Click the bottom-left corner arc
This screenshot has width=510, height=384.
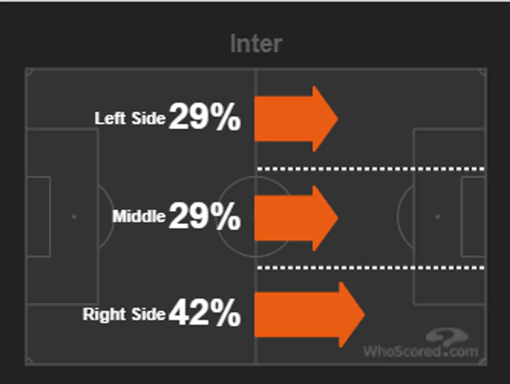(x=29, y=361)
